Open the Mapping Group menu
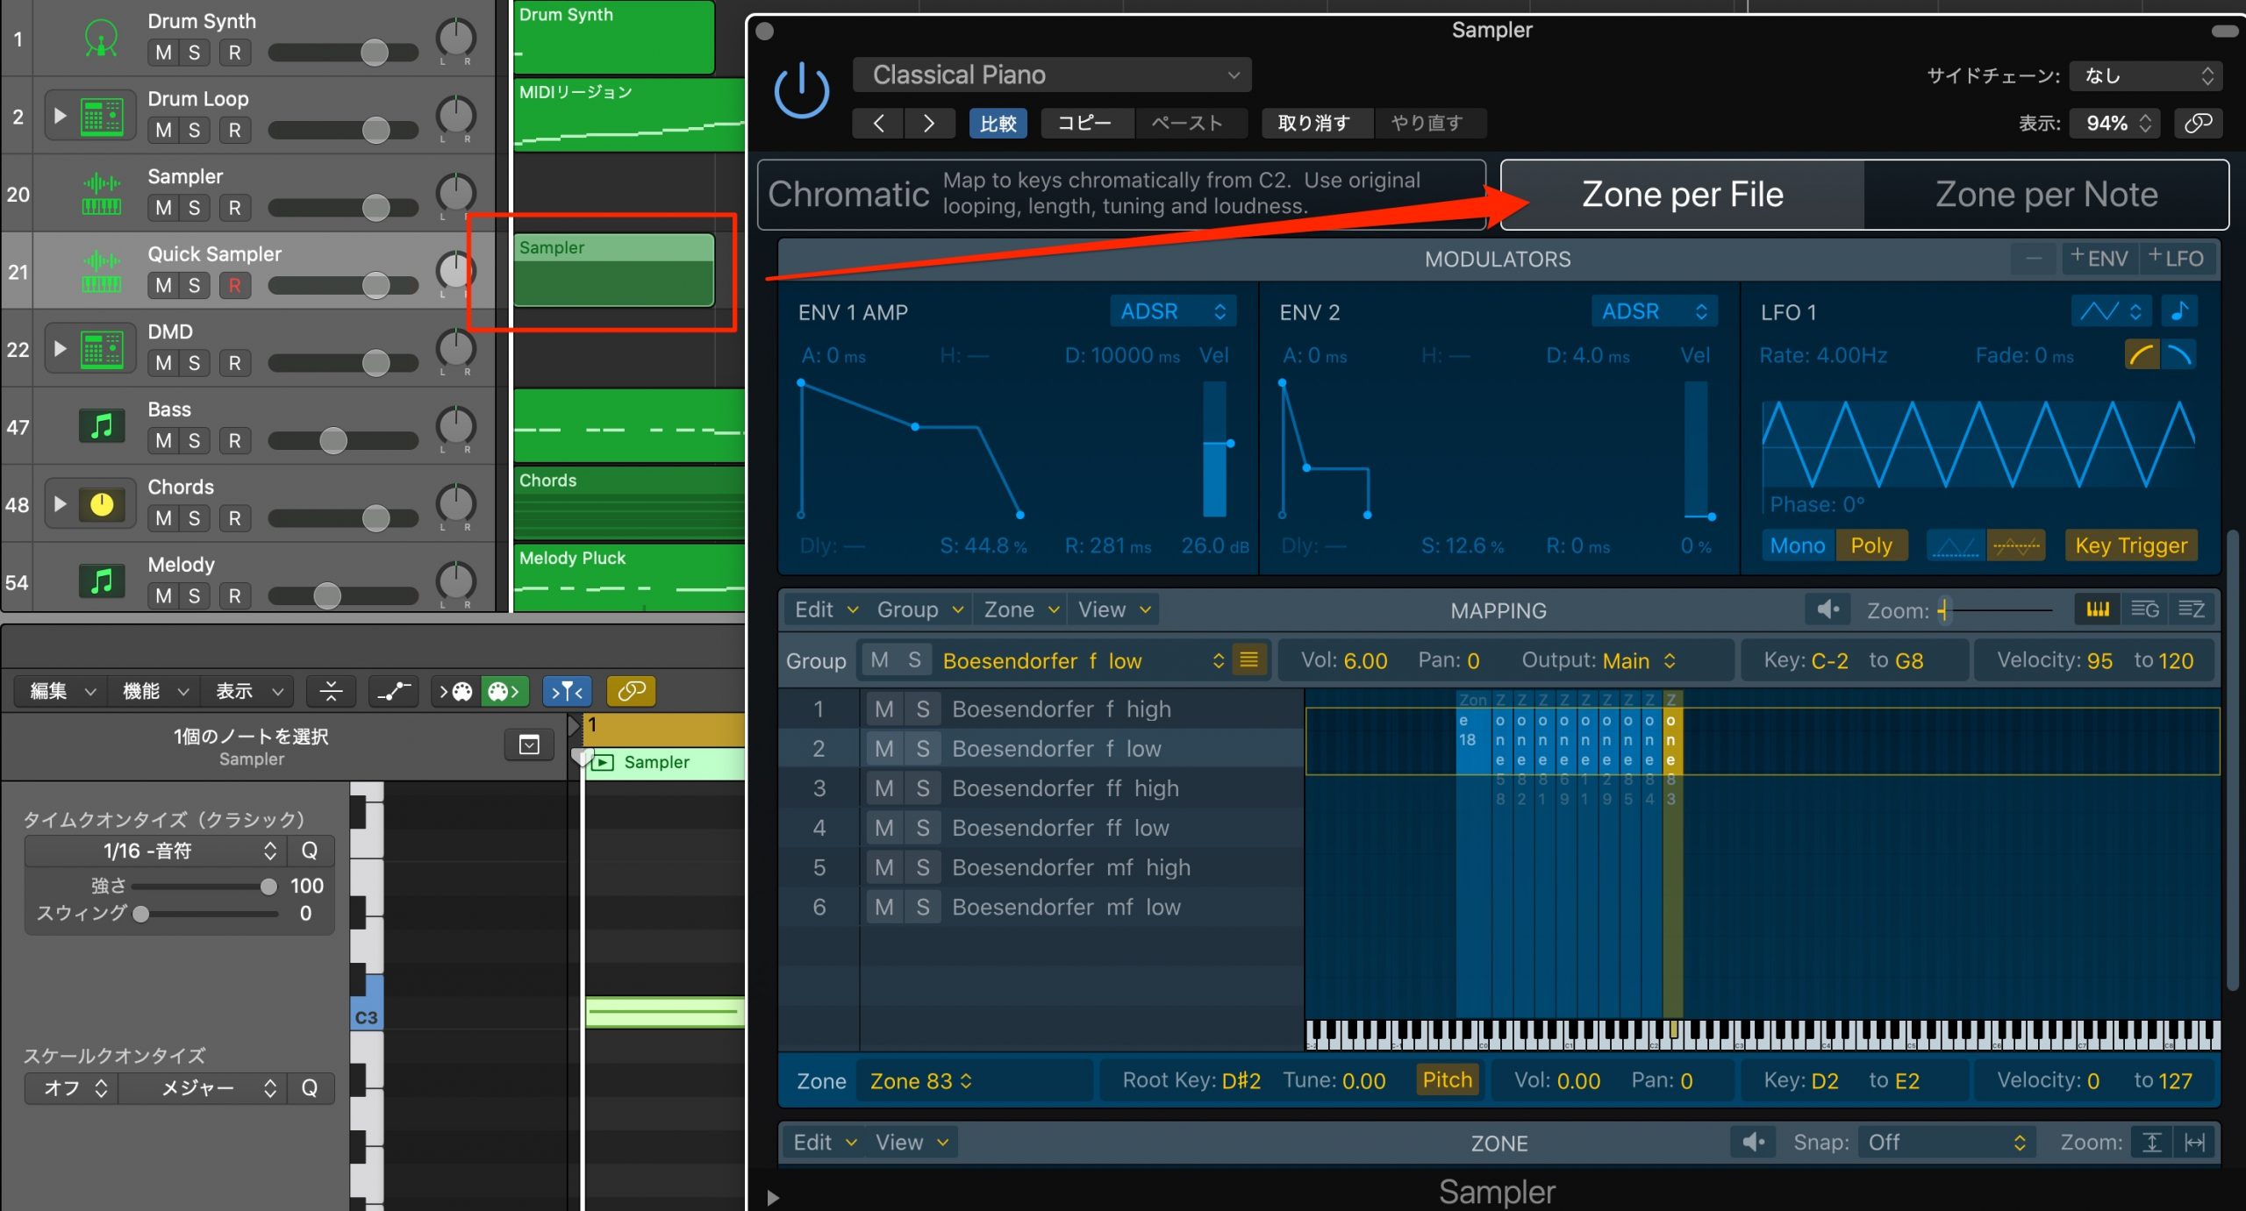2246x1211 pixels. point(919,609)
